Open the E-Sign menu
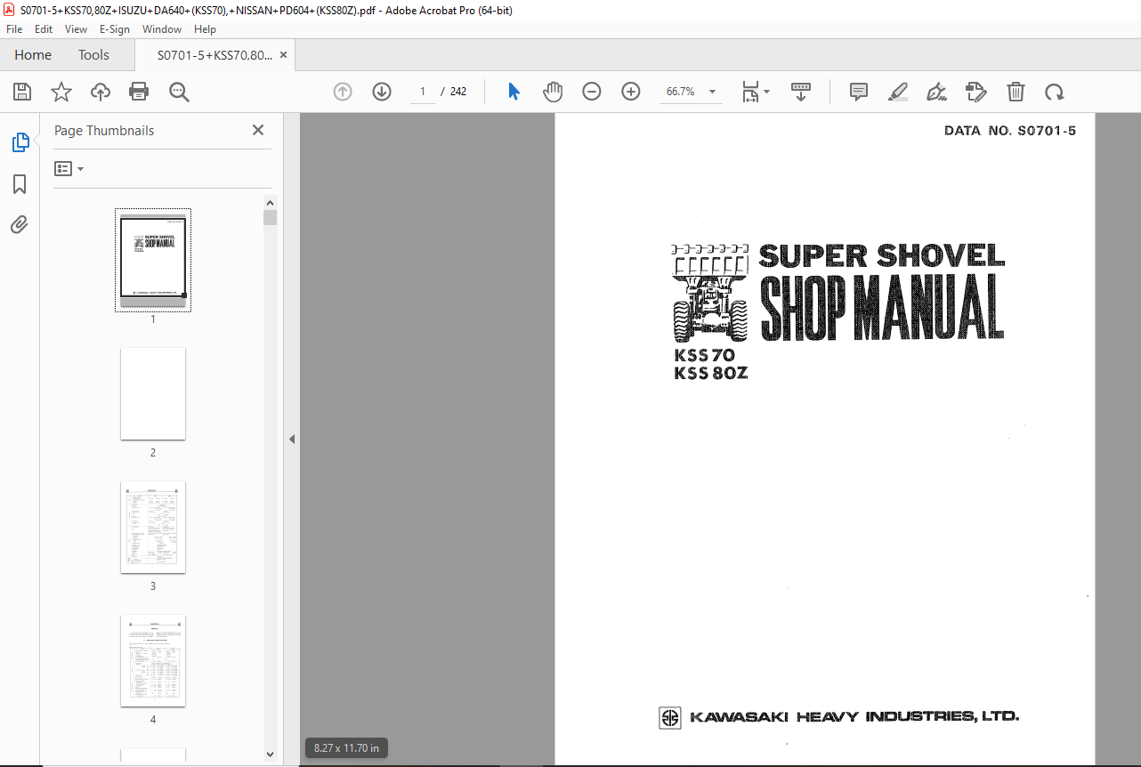This screenshot has width=1141, height=767. tap(115, 29)
